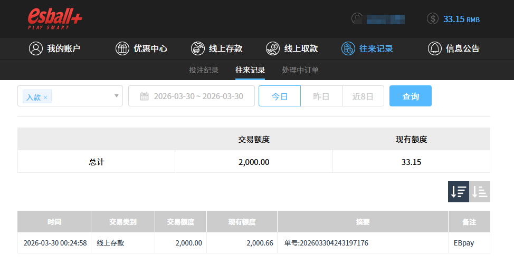Click the esball+ logo
Image resolution: width=514 pixels, height=265 pixels.
tap(55, 19)
